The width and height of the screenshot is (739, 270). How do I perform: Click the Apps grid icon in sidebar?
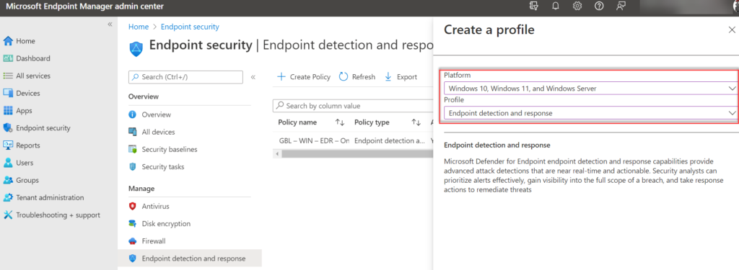point(8,111)
